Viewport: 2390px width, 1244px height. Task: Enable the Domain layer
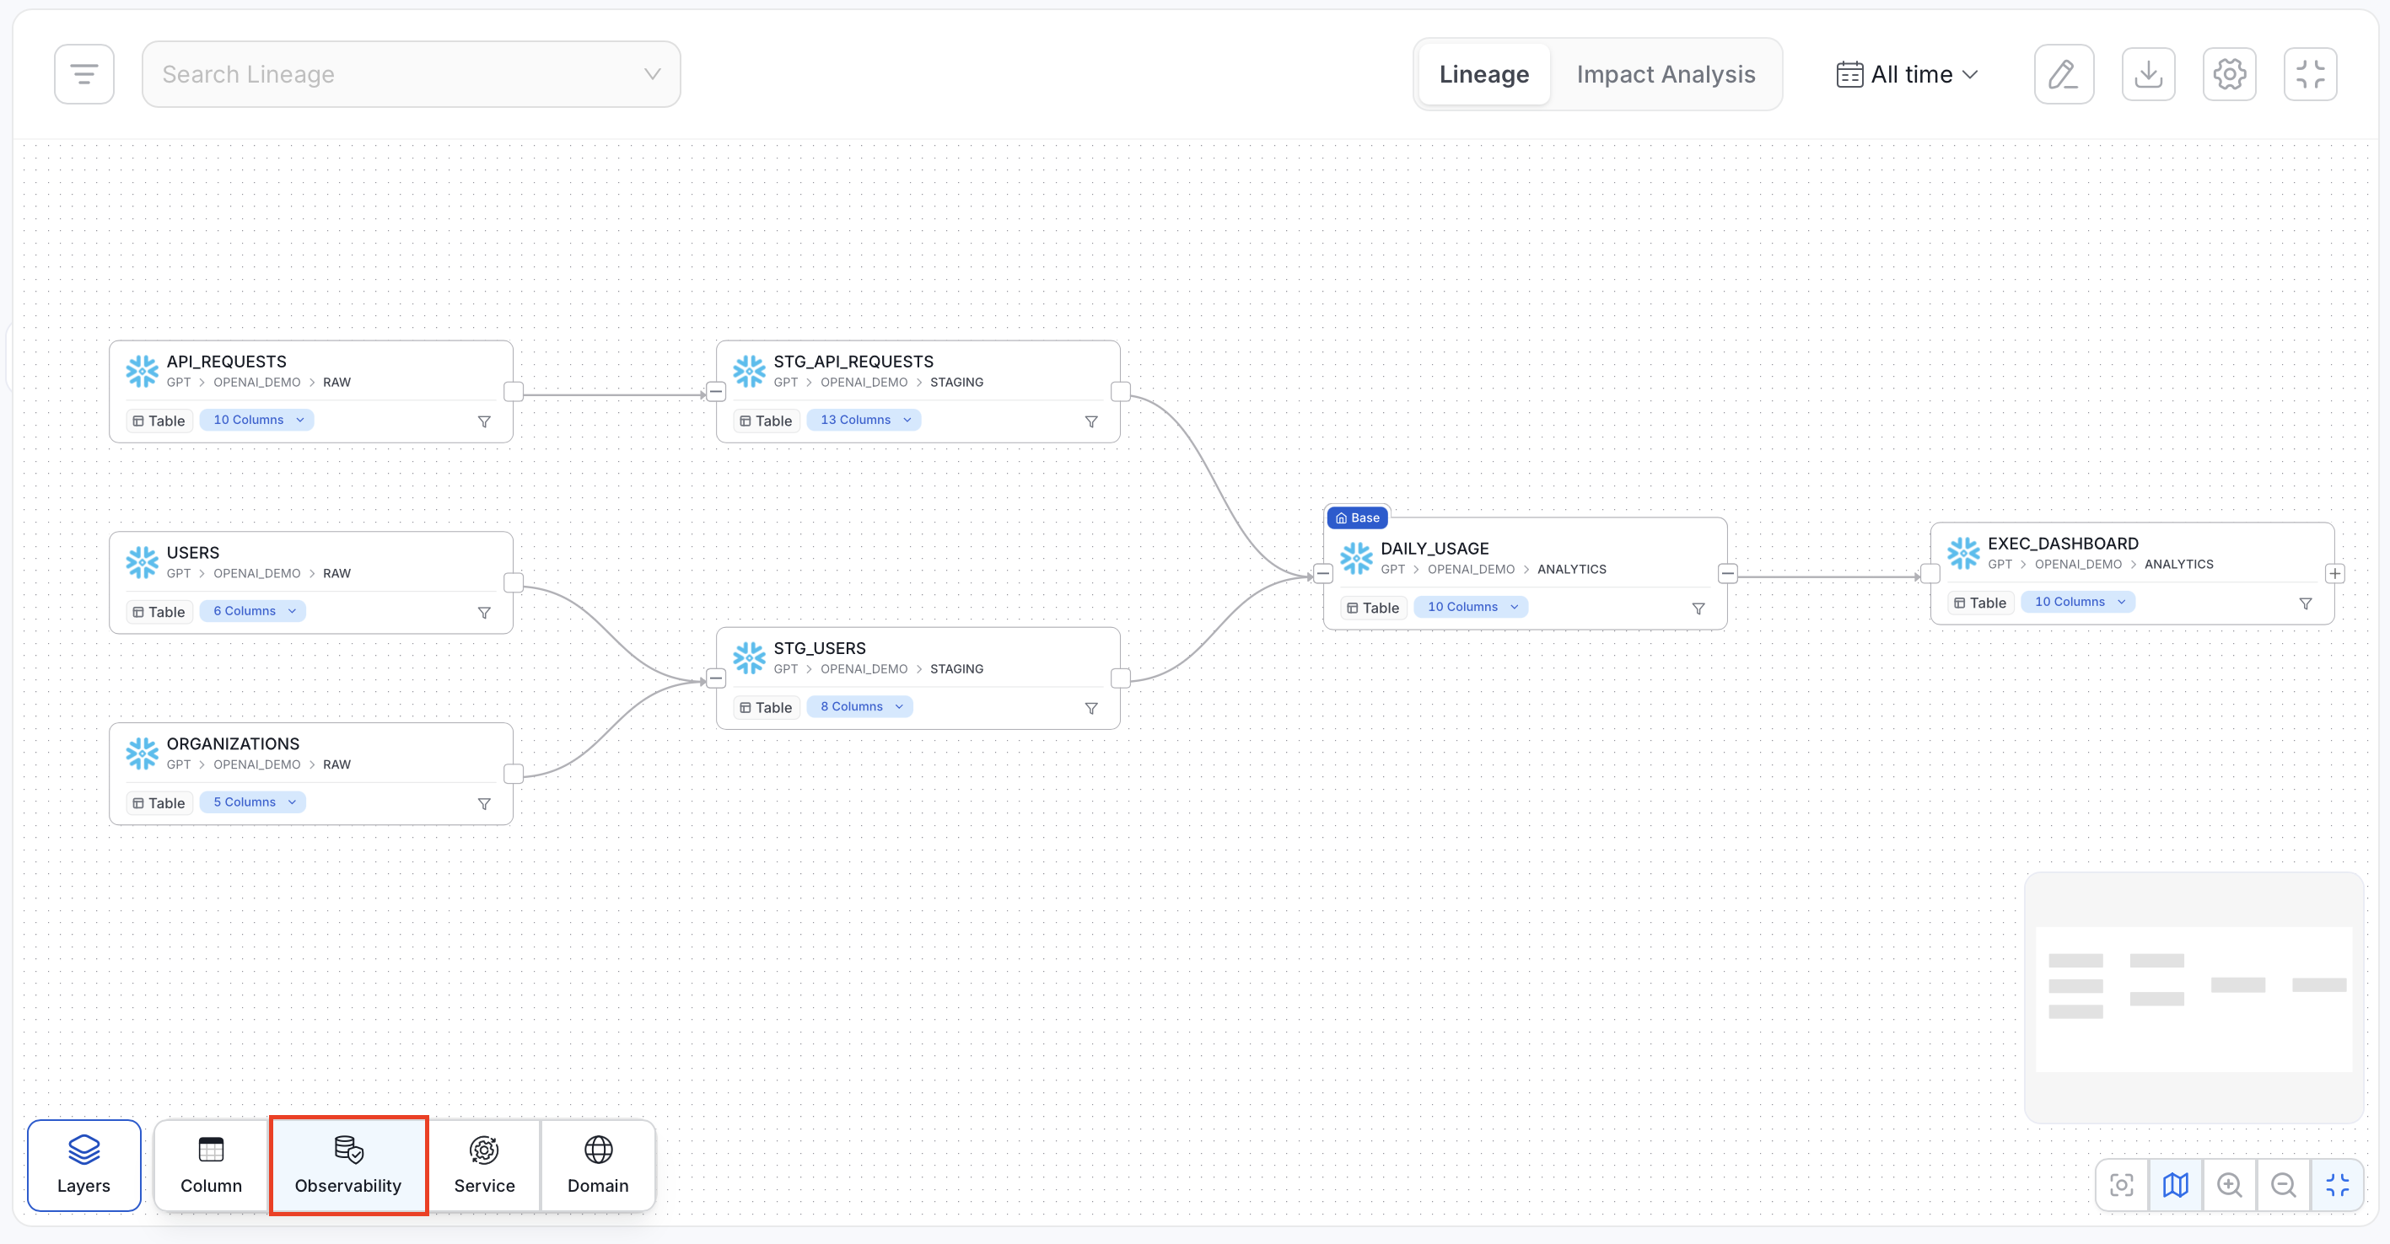point(597,1166)
